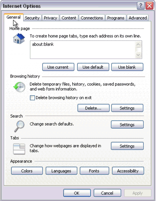
Task: Go to the Privacy tab
Action: (50, 18)
